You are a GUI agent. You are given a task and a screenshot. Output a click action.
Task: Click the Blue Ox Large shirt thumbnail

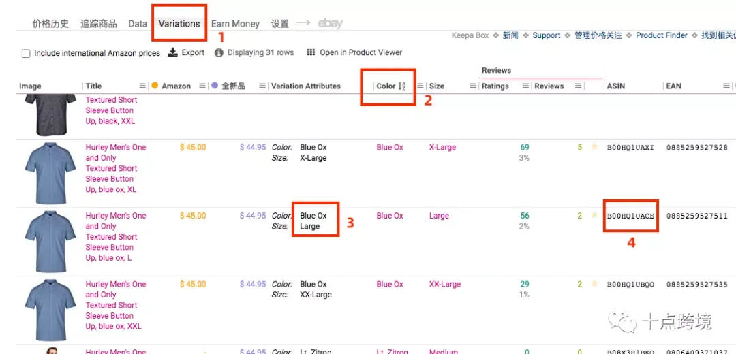(x=50, y=242)
